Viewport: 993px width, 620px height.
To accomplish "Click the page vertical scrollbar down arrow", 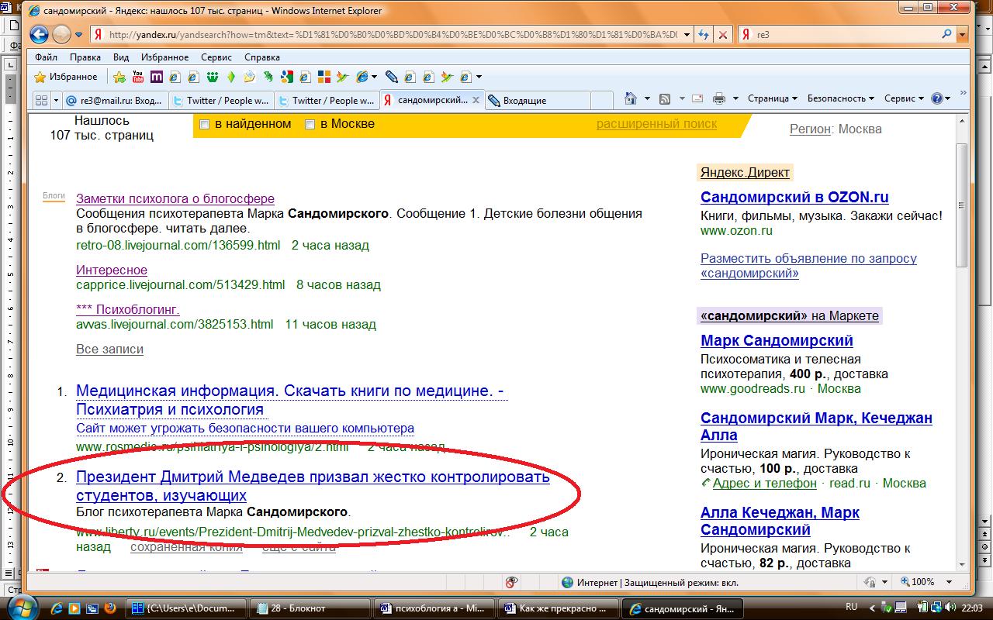I will point(962,563).
